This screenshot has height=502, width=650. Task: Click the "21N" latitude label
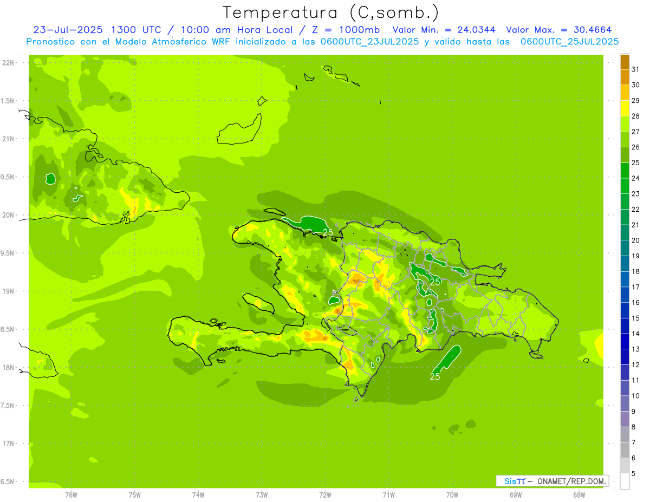[9, 139]
